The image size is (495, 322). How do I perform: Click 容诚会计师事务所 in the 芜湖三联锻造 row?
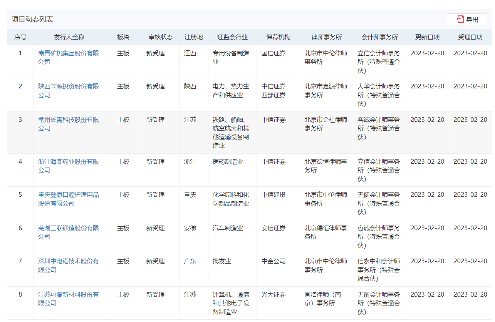click(379, 237)
